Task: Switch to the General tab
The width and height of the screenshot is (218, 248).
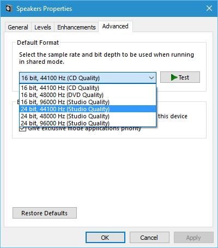Action: click(18, 27)
